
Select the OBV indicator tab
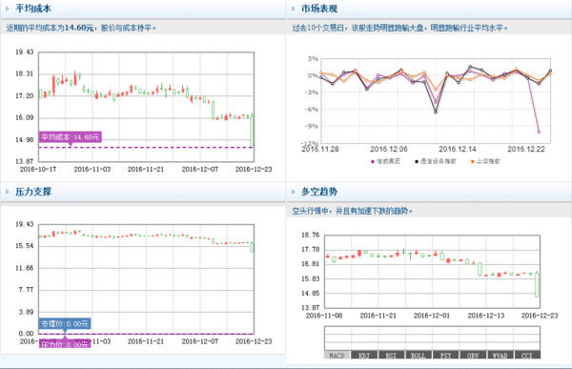(x=473, y=355)
